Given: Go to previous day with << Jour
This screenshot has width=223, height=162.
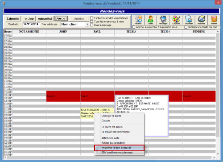Looking at the screenshot, I should tap(29, 19).
